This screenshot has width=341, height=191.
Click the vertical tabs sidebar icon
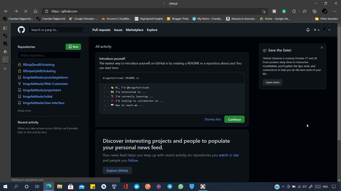(5, 28)
